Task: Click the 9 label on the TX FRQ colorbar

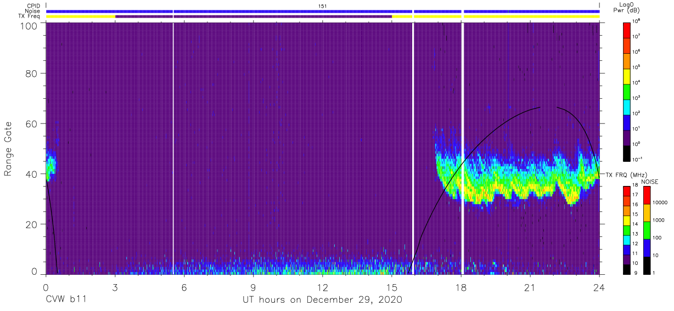Action: tap(634, 273)
